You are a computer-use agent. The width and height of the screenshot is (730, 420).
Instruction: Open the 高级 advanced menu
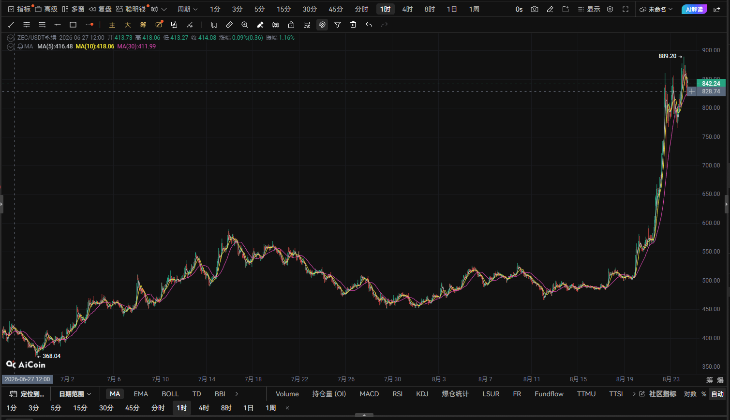tap(46, 9)
